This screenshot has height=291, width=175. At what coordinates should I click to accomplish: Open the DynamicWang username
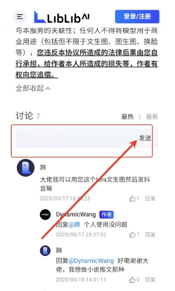pyautogui.click(x=76, y=214)
